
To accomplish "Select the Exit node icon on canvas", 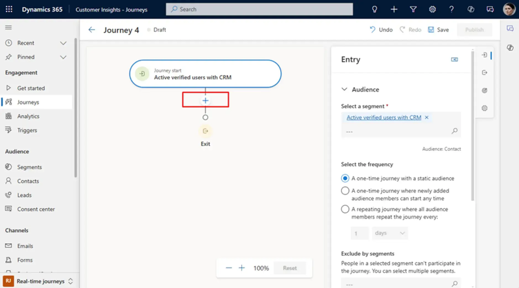I will (x=205, y=131).
